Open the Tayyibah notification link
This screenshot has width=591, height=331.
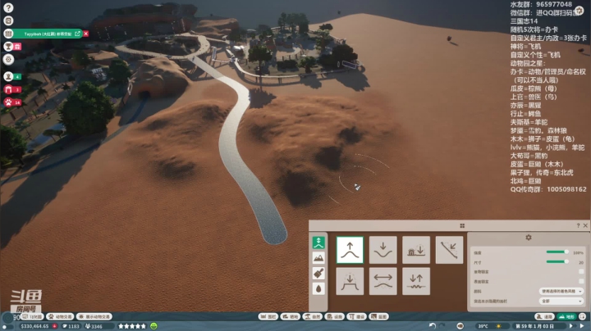77,34
